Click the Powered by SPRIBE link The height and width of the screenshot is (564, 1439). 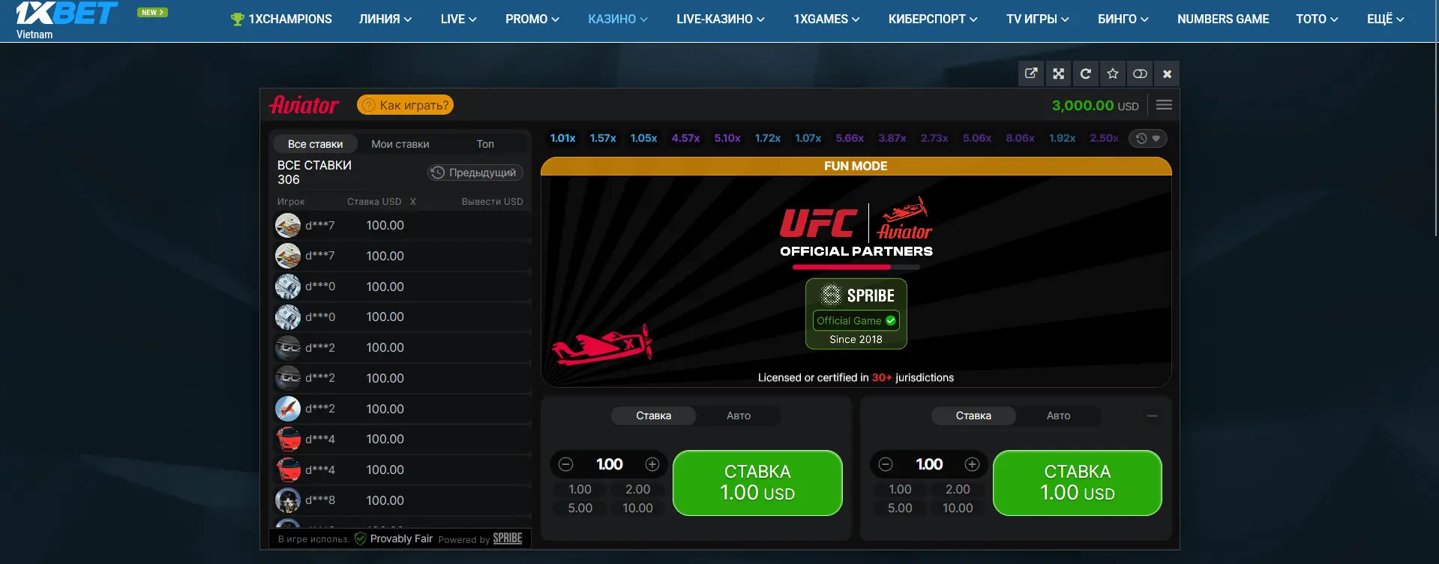click(480, 538)
